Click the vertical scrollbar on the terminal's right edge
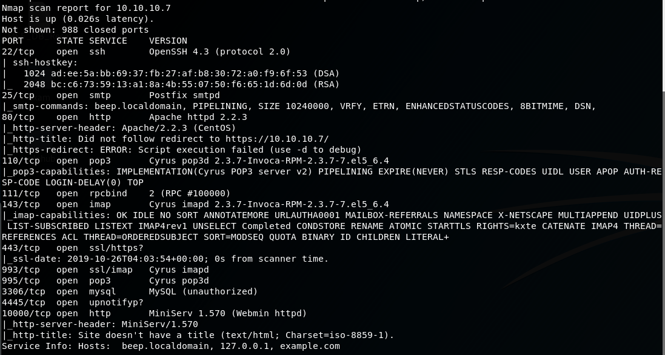Image resolution: width=665 pixels, height=355 pixels. click(x=663, y=177)
